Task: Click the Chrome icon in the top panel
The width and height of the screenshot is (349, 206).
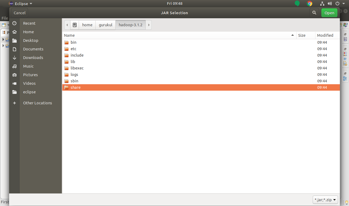Action: [310, 3]
